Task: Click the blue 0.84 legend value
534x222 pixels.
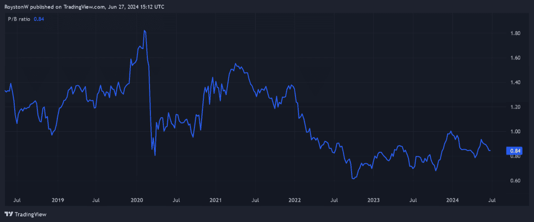Action: 39,19
